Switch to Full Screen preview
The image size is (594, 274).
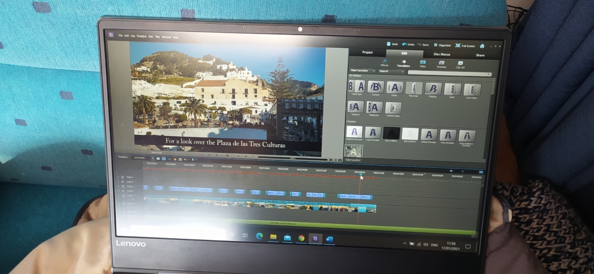(465, 46)
